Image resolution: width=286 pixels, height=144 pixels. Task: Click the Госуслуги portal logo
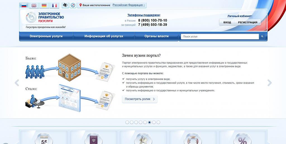(x=45, y=18)
